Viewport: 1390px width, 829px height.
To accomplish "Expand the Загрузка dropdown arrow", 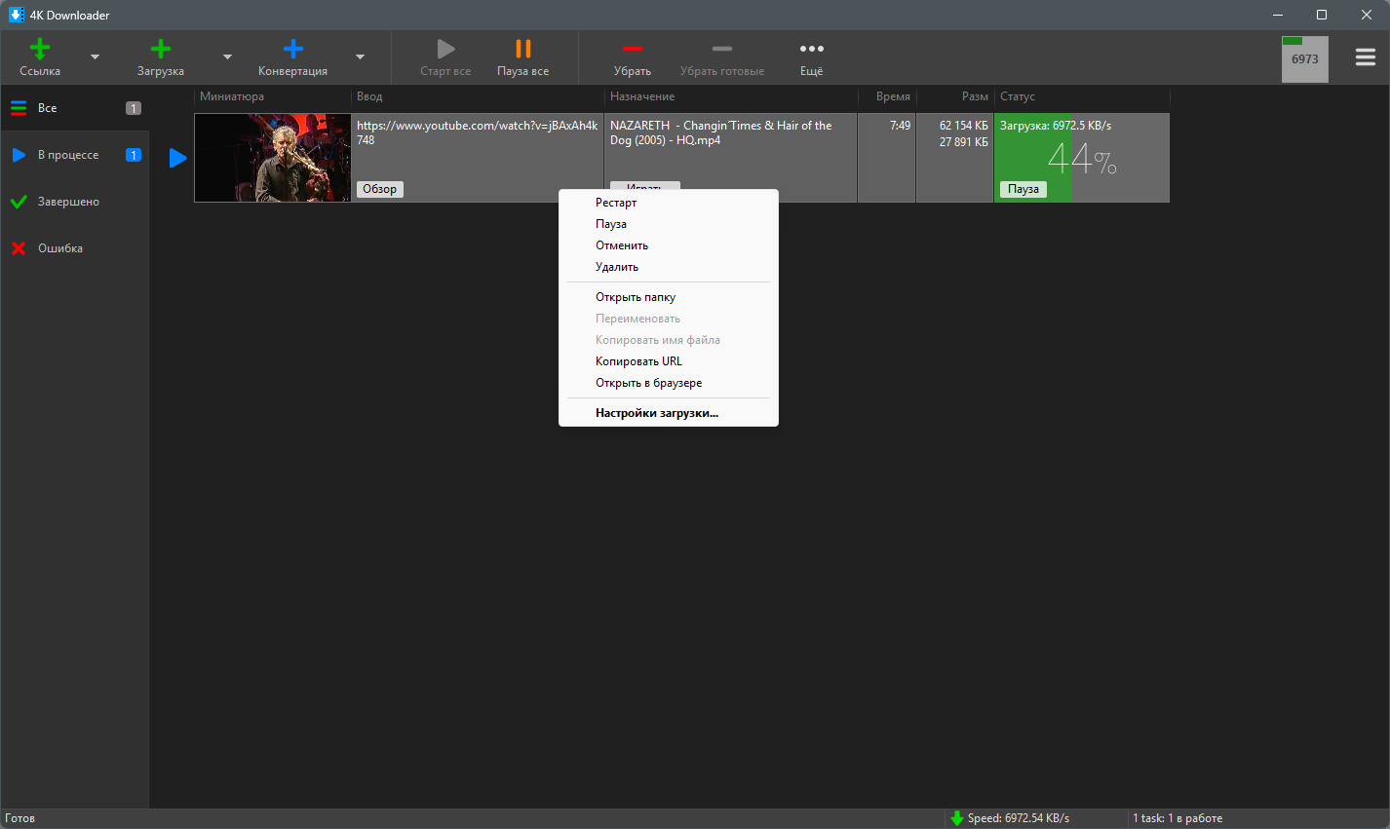I will 227,57.
